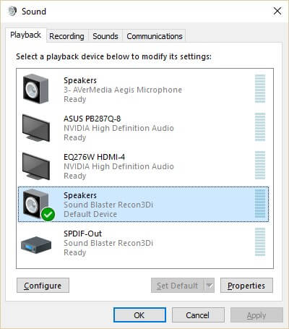Click the green default device checkmark
Viewport: 289px width, 329px height.
click(48, 214)
